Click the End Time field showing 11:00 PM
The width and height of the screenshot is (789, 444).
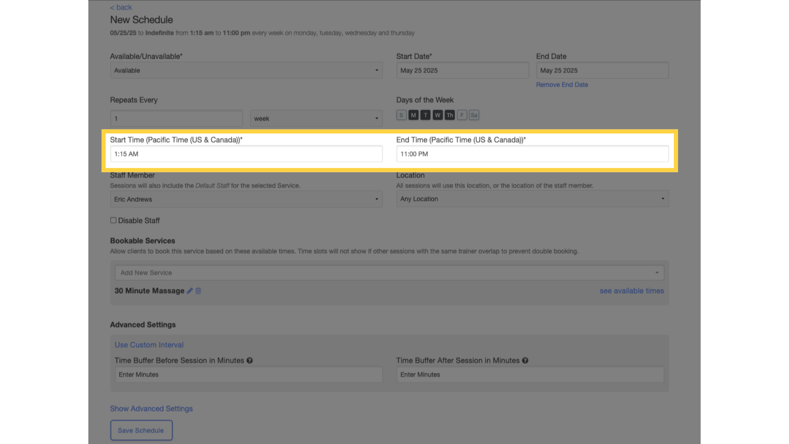click(x=532, y=154)
